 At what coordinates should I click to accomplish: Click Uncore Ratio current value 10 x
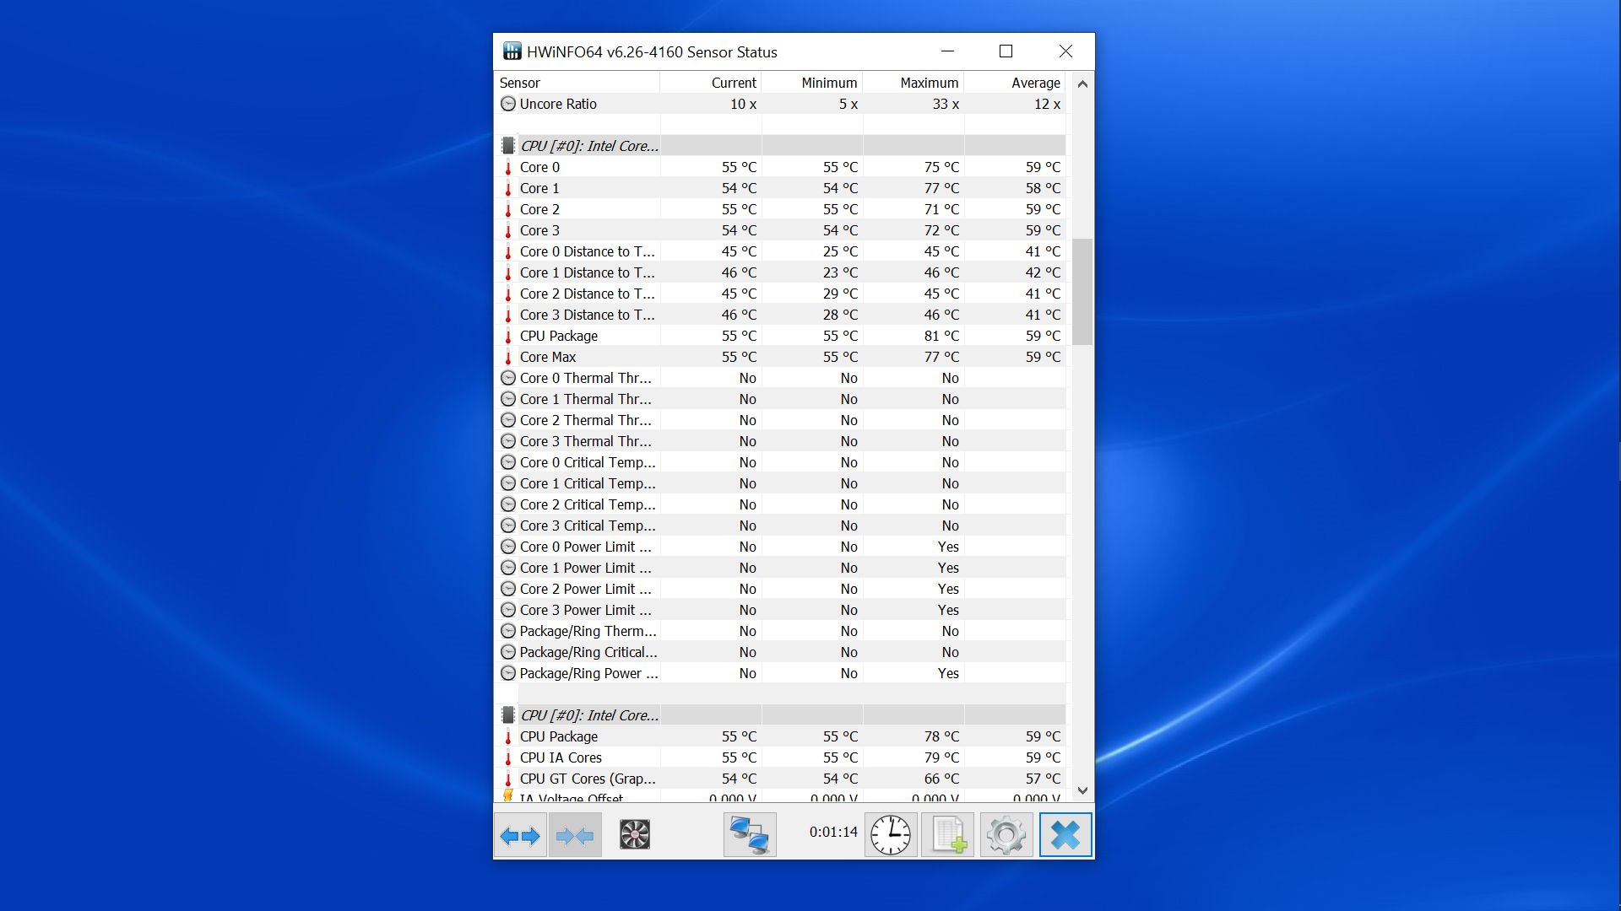tap(743, 104)
